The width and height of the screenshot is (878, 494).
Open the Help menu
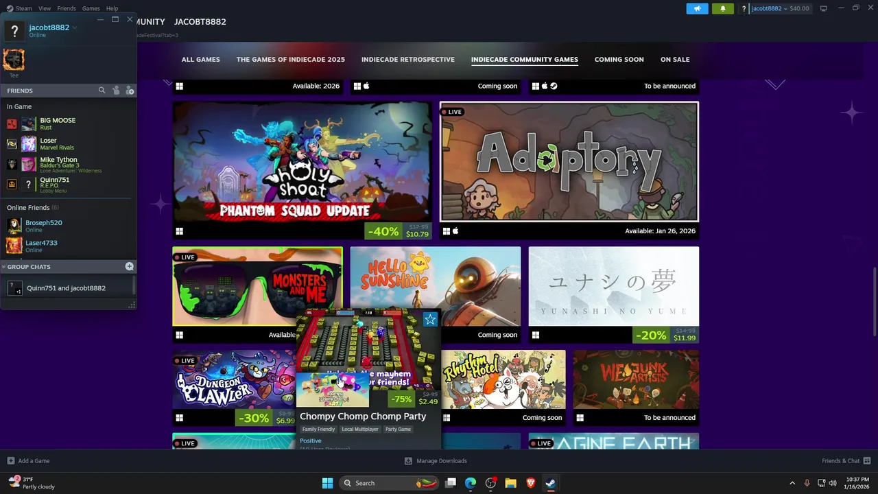(x=112, y=8)
